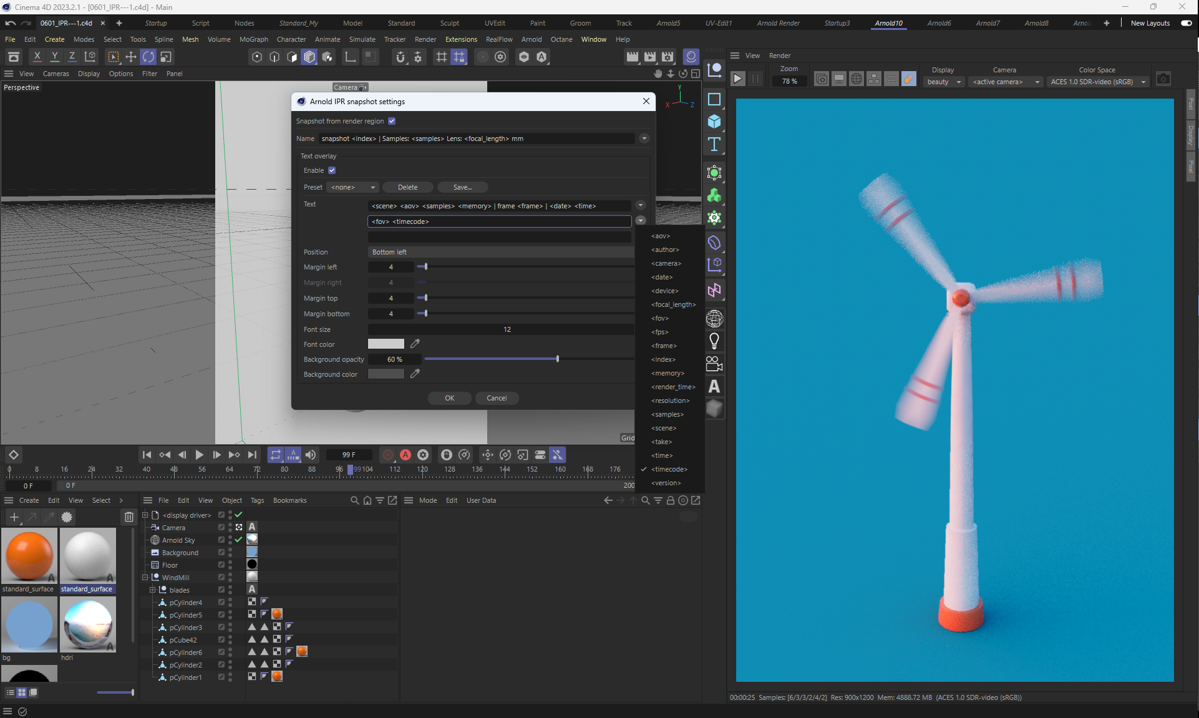Expand the blades object in the hierarchy

click(x=153, y=589)
